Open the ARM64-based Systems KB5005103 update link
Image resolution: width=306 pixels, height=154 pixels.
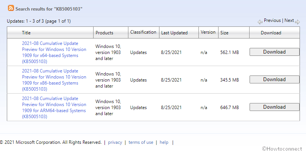point(54,108)
